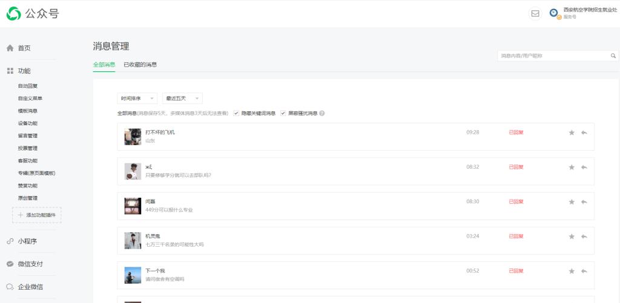
Task: Toggle the 屏蔽骚扰消息 checkbox
Action: [283, 113]
